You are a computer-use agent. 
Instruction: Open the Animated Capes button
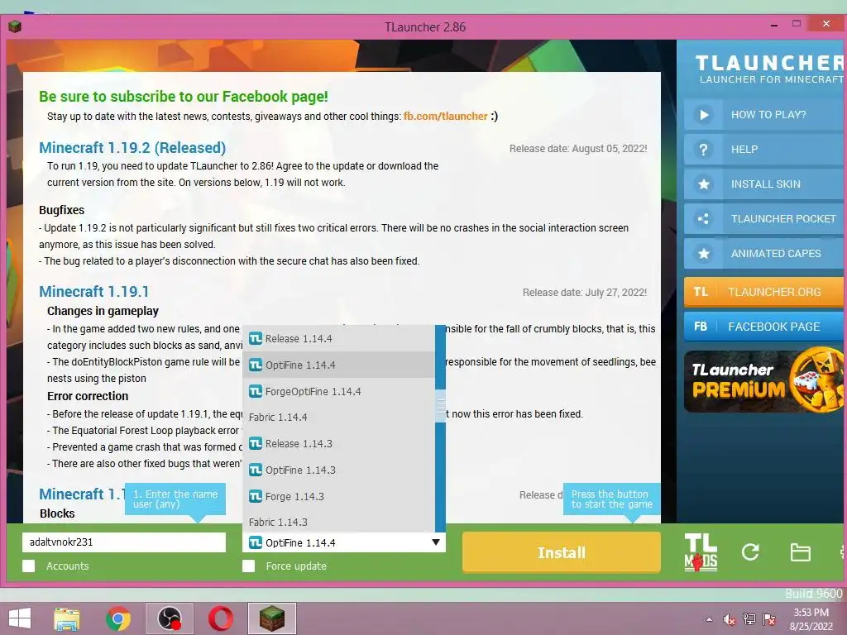point(764,253)
